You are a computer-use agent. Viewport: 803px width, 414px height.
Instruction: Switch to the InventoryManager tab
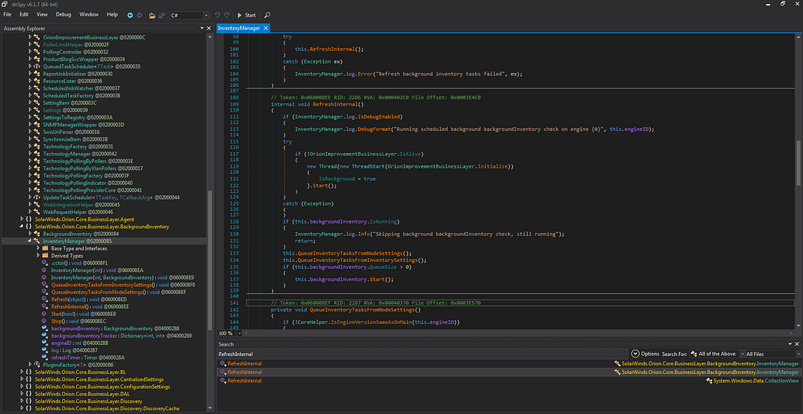[x=239, y=28]
